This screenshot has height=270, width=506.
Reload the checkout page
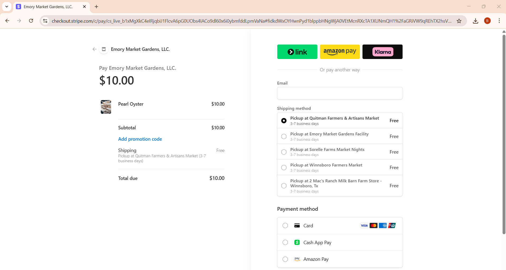tap(31, 21)
